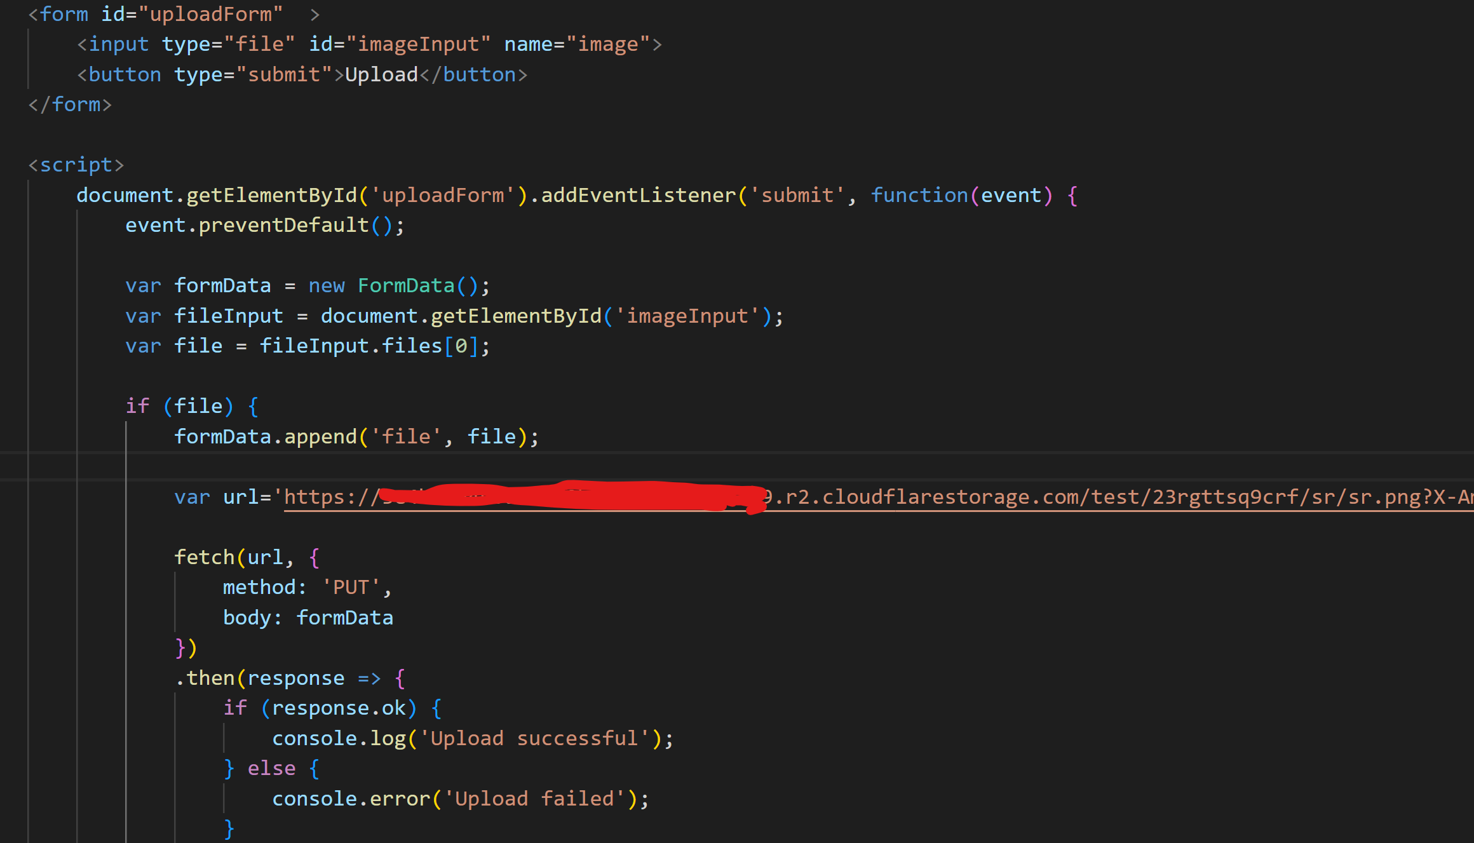Click the 'PUT' method string
Screen dimensions: 1474x843
tap(351, 587)
